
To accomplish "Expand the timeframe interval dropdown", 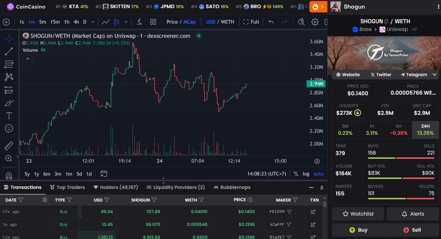I will (93, 22).
